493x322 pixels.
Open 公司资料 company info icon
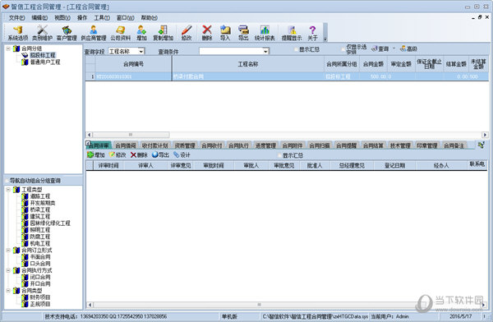click(121, 33)
